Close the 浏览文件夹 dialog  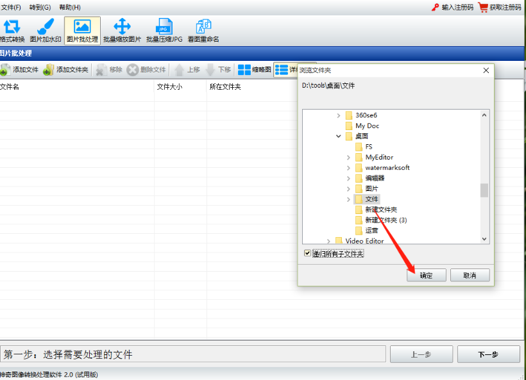point(486,70)
